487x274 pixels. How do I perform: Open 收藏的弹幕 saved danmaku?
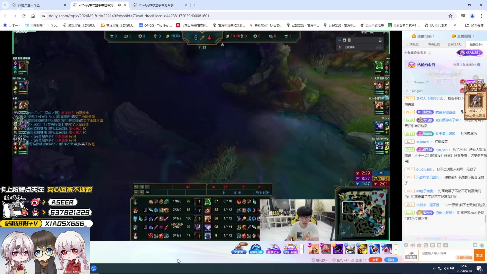tap(464, 258)
